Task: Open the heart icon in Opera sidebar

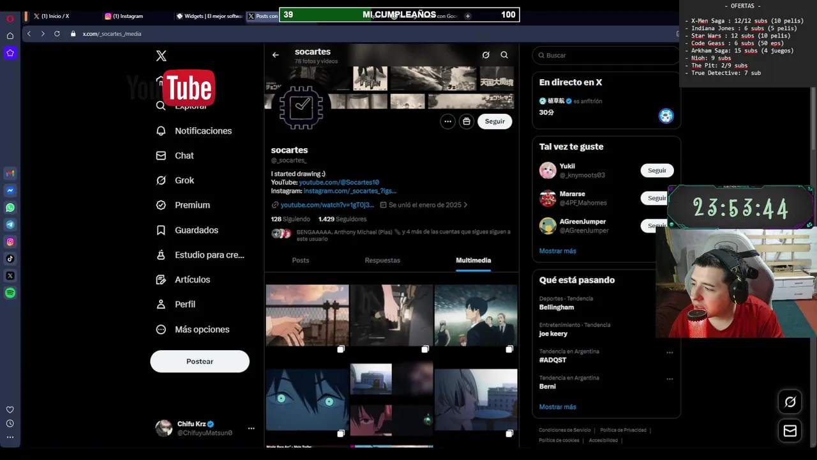Action: (10, 410)
